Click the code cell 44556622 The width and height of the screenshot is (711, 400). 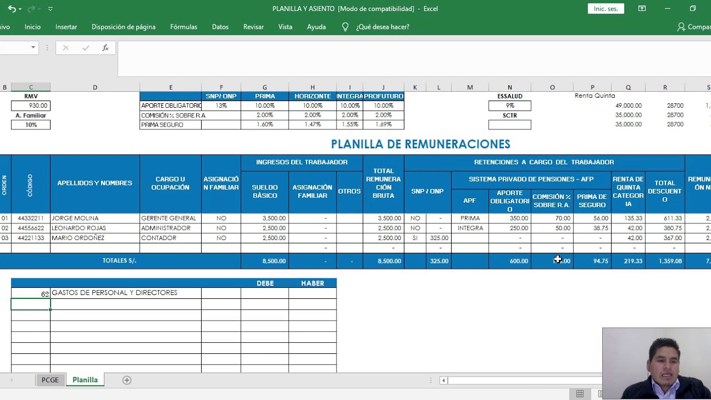coord(31,228)
